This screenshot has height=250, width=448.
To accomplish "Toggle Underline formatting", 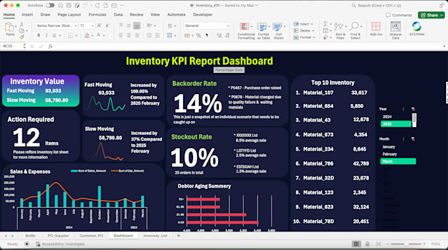I will [54, 36].
